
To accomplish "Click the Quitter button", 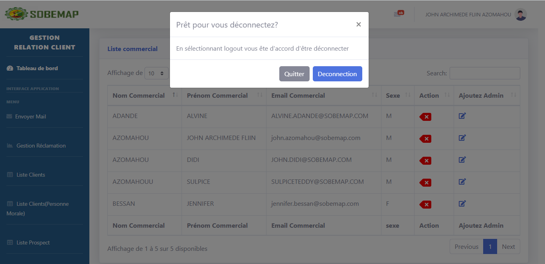I will click(x=294, y=74).
